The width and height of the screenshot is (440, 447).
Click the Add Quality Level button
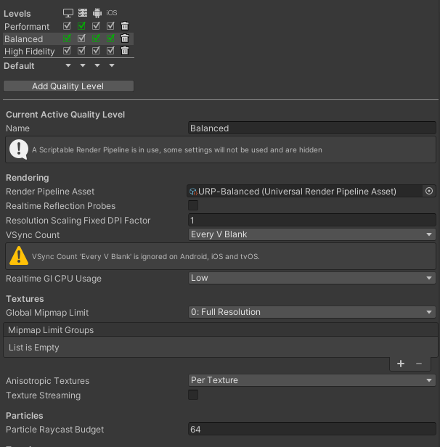68,86
